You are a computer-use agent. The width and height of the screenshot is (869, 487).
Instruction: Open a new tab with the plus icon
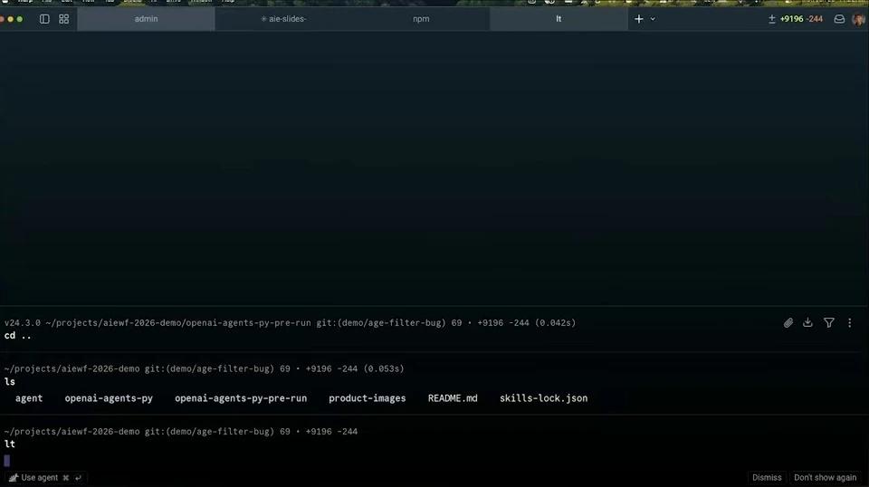[638, 19]
